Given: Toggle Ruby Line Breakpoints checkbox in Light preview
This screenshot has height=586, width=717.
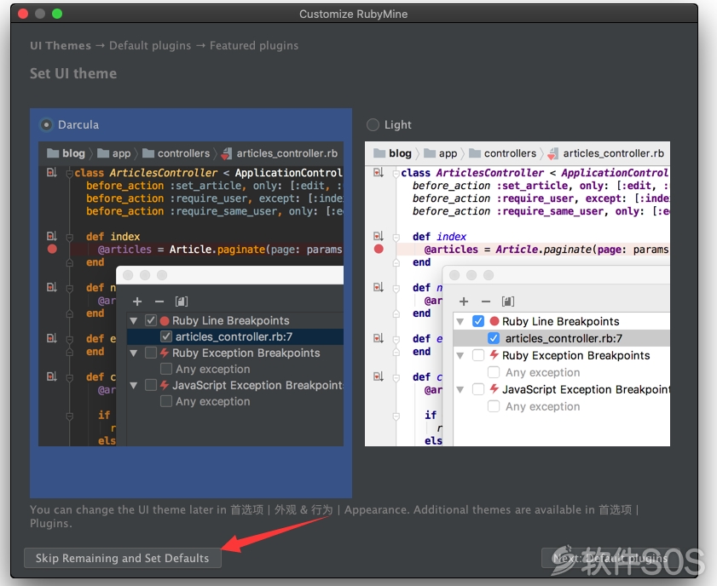Looking at the screenshot, I should point(478,321).
